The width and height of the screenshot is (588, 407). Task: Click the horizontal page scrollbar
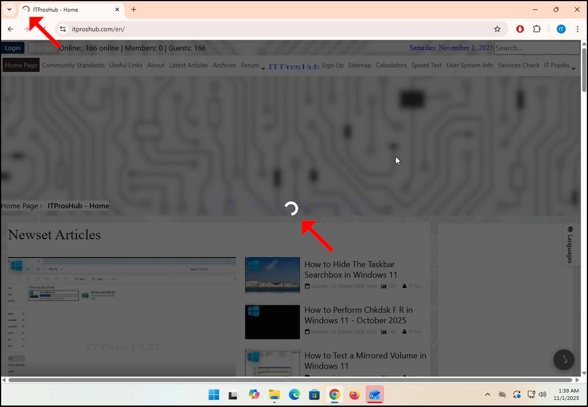(290, 380)
